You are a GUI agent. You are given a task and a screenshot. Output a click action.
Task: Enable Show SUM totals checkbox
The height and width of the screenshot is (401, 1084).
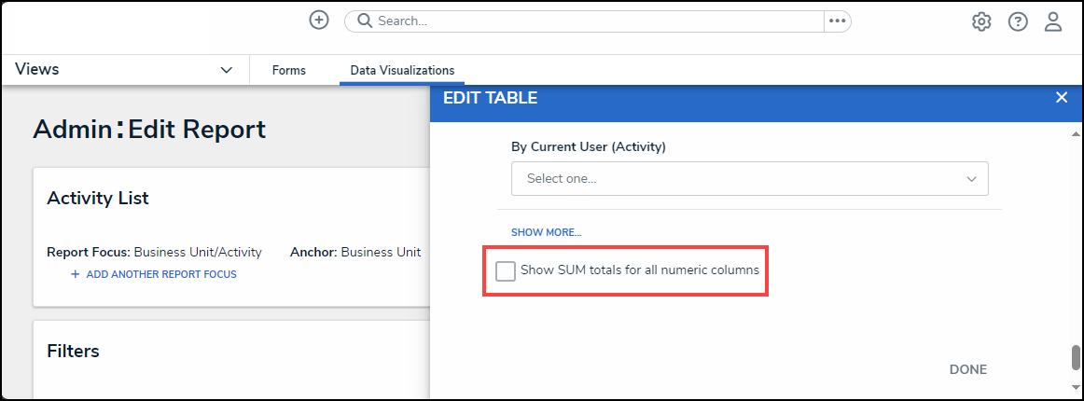click(506, 270)
